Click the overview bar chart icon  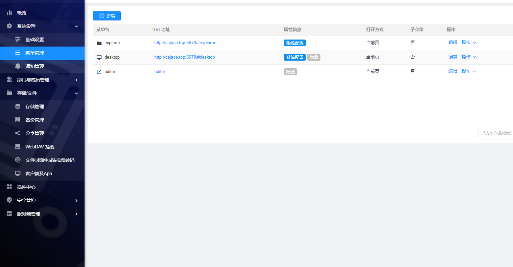(9, 12)
